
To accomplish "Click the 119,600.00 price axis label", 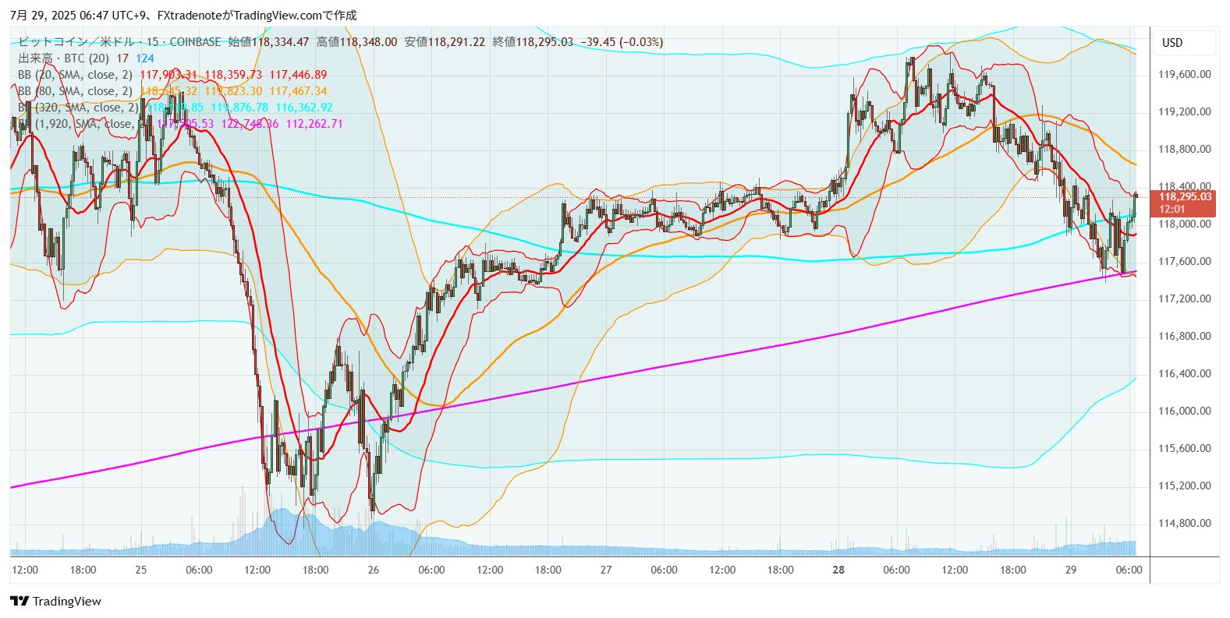I will (x=1185, y=75).
